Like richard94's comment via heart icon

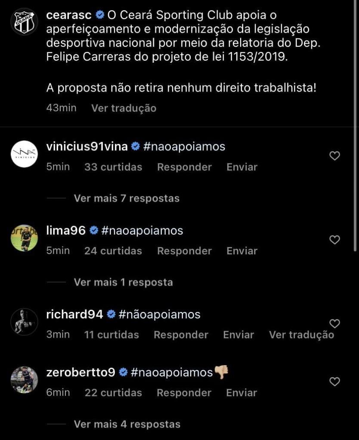[334, 323]
